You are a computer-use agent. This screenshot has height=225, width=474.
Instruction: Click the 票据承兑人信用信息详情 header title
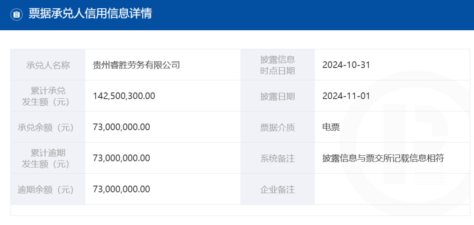pos(90,14)
